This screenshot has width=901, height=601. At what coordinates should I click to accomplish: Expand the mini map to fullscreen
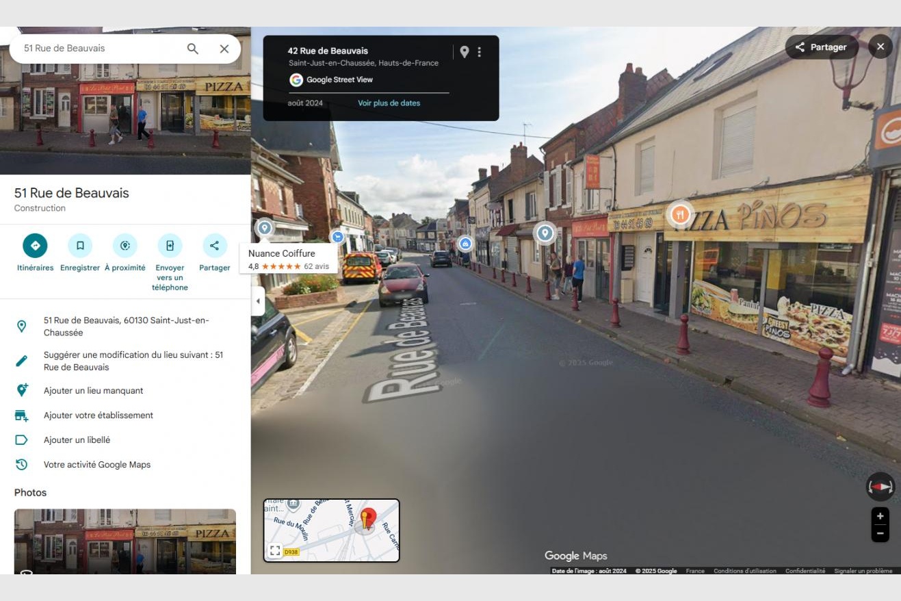[274, 550]
